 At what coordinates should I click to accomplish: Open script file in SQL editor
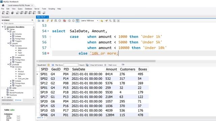pyautogui.click(x=39, y=21)
